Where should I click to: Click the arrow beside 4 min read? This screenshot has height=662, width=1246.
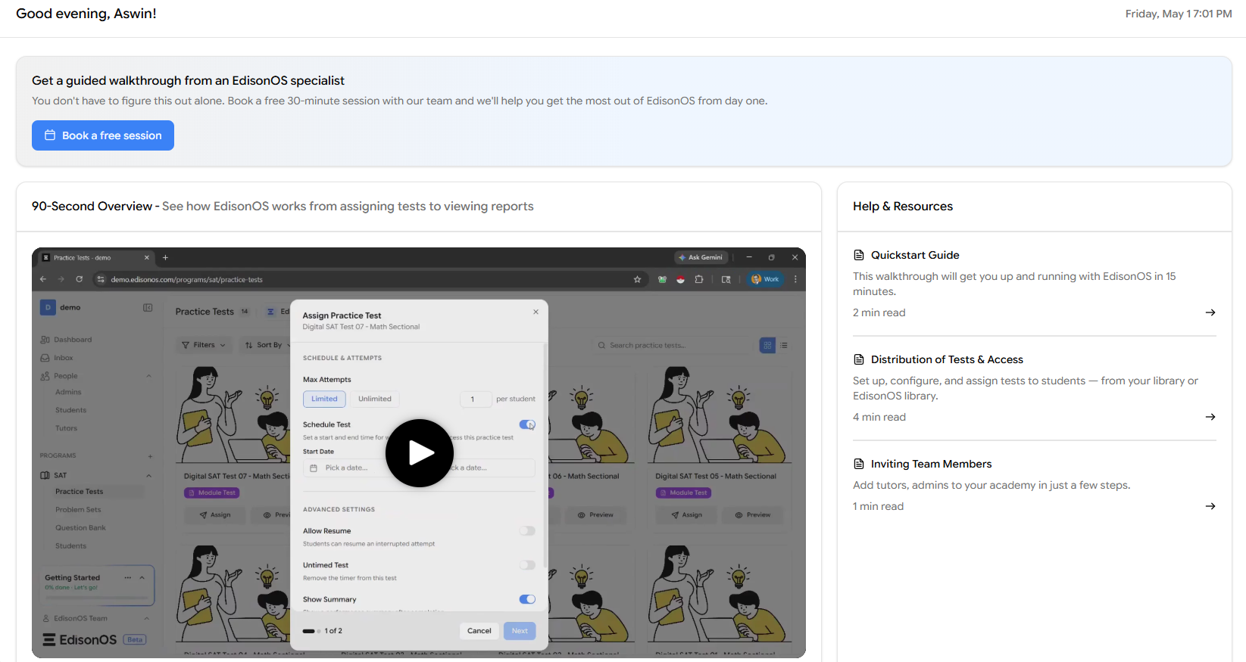1210,417
